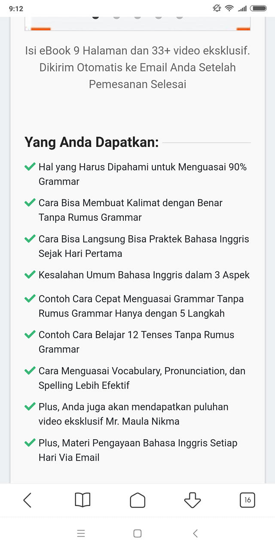Tap 'Materi Pengayaan Bahasa Inggris' list item
275x550 pixels.
pyautogui.click(x=138, y=450)
